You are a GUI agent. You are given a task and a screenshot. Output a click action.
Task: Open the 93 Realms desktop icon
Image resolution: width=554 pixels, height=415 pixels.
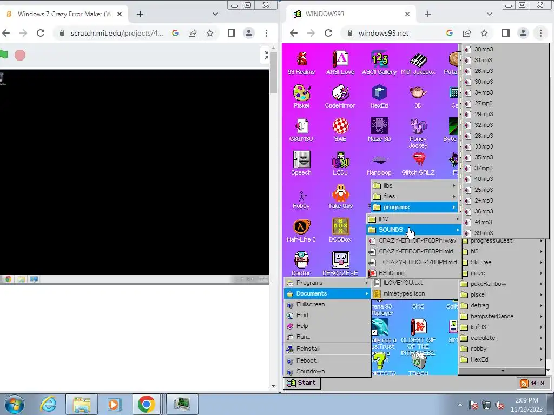click(x=301, y=63)
